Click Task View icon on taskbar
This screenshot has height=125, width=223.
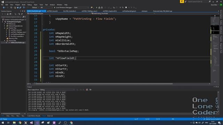[x=8, y=123]
